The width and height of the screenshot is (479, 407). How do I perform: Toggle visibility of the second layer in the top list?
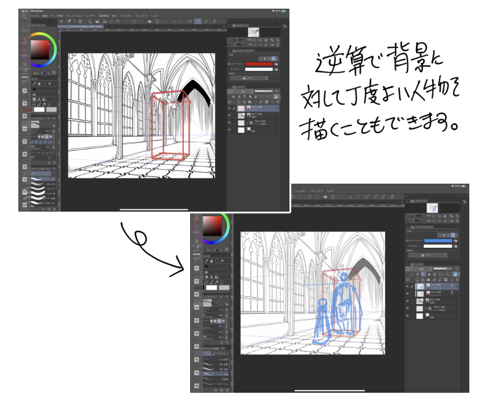click(229, 115)
